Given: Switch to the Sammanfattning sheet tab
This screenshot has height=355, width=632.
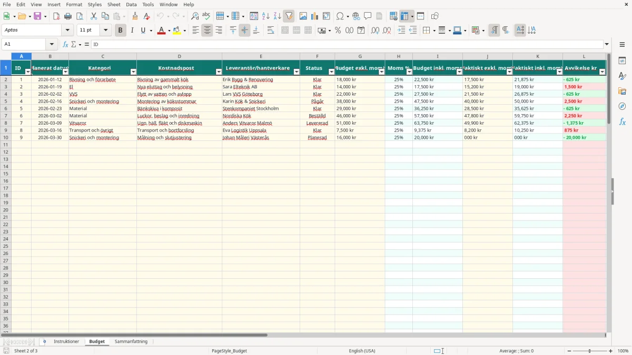Looking at the screenshot, I should (x=131, y=342).
